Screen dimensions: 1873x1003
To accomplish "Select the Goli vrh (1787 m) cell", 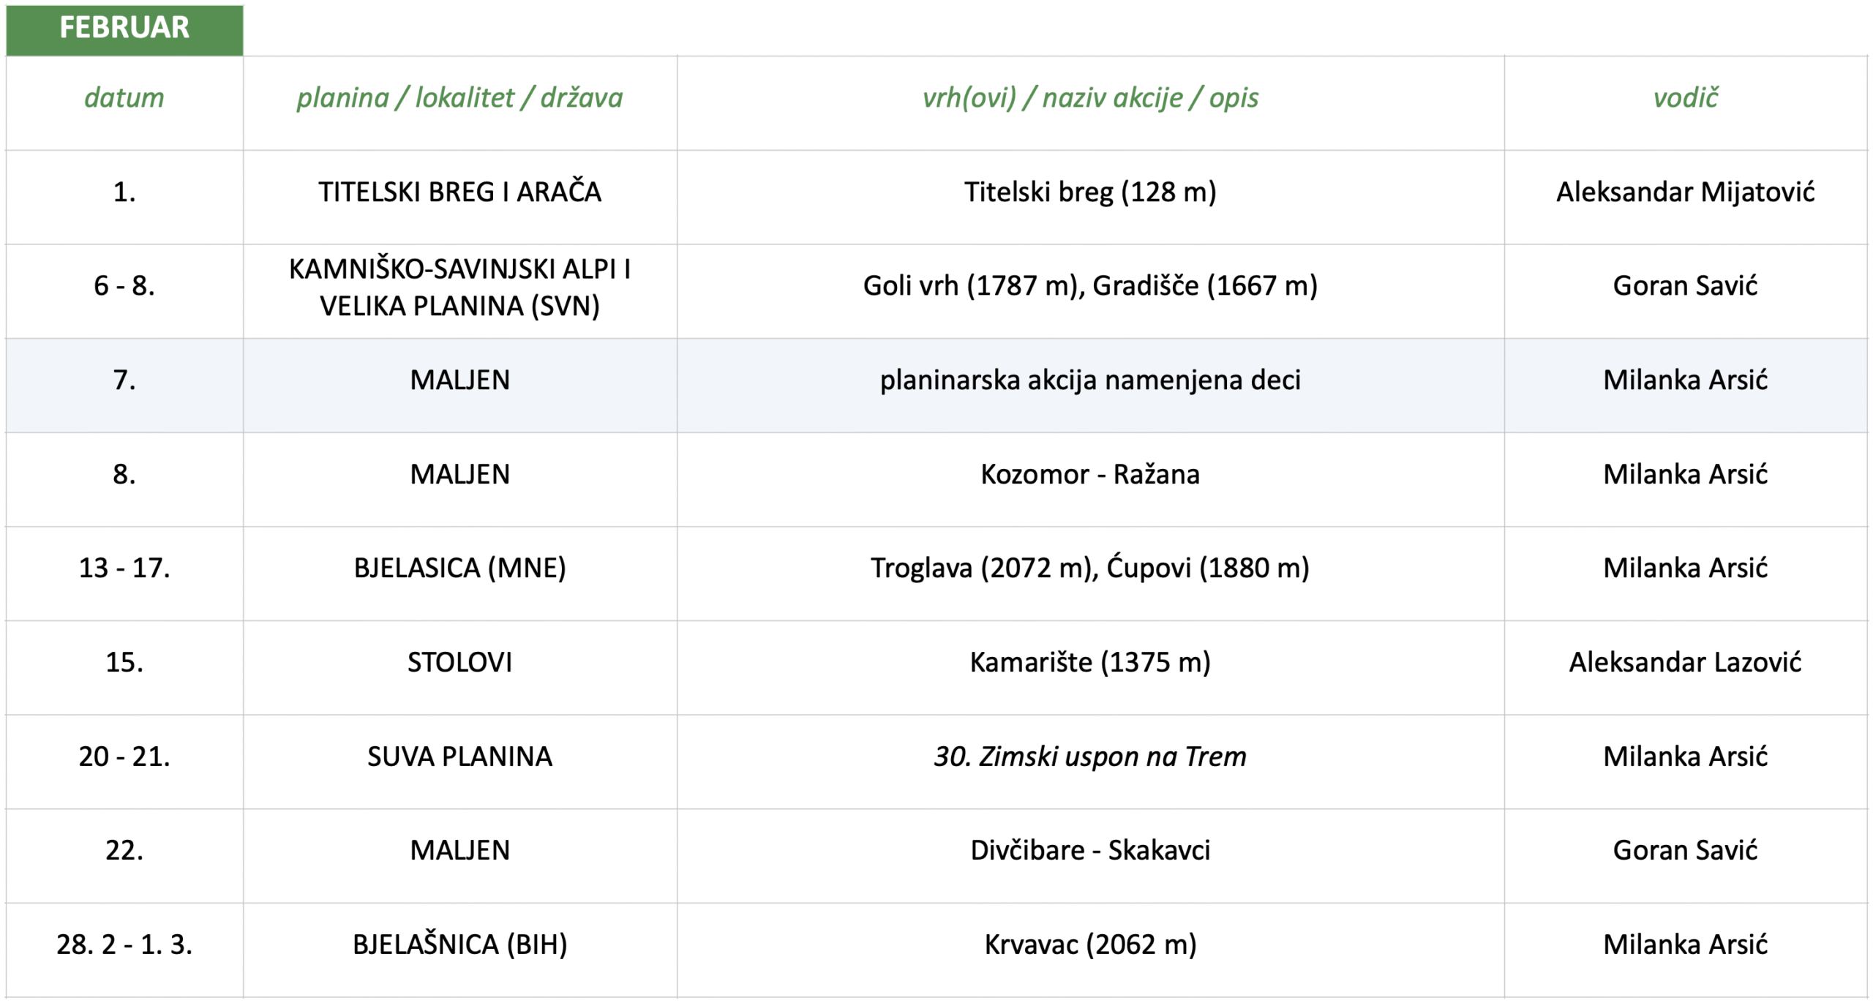I will point(1090,286).
